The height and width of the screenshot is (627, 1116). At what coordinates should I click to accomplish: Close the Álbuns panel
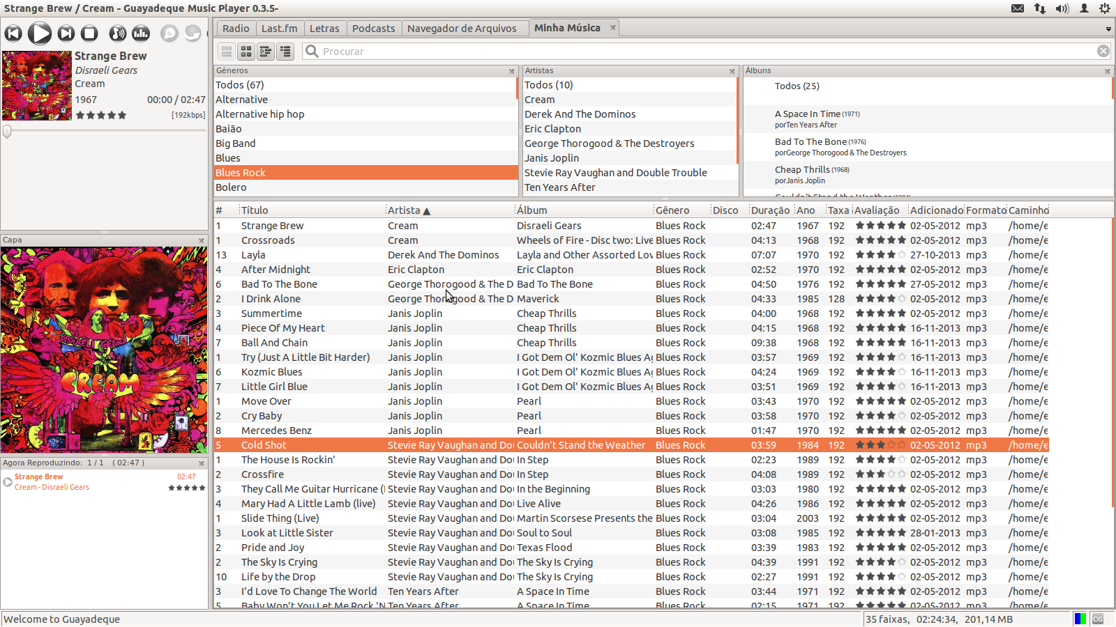click(1108, 71)
